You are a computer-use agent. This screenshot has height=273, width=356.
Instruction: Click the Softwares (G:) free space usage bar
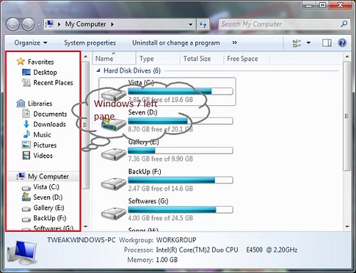pos(180,210)
